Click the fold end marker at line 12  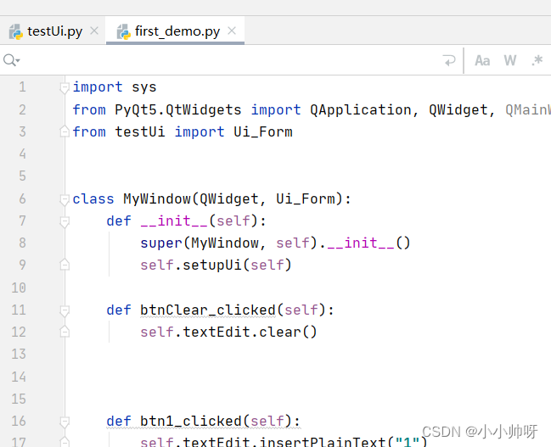[65, 332]
